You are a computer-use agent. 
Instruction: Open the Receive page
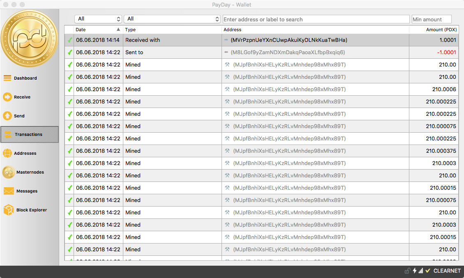point(22,97)
